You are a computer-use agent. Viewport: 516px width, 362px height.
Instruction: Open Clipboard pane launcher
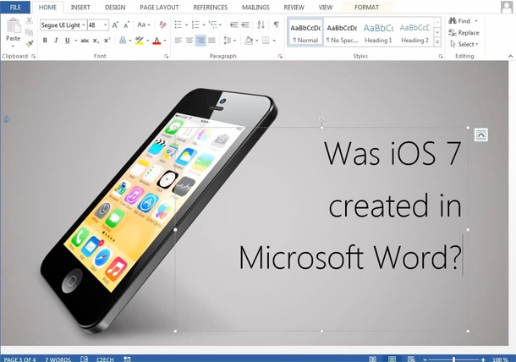(33, 57)
